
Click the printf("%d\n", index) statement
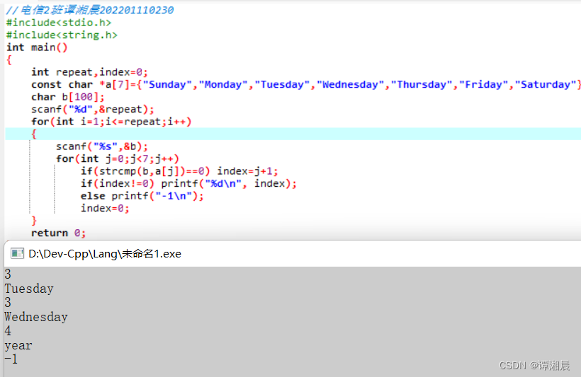tap(229, 183)
